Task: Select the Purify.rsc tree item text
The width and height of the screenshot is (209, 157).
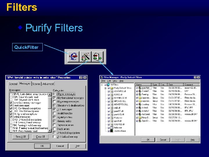Action: click(x=118, y=118)
